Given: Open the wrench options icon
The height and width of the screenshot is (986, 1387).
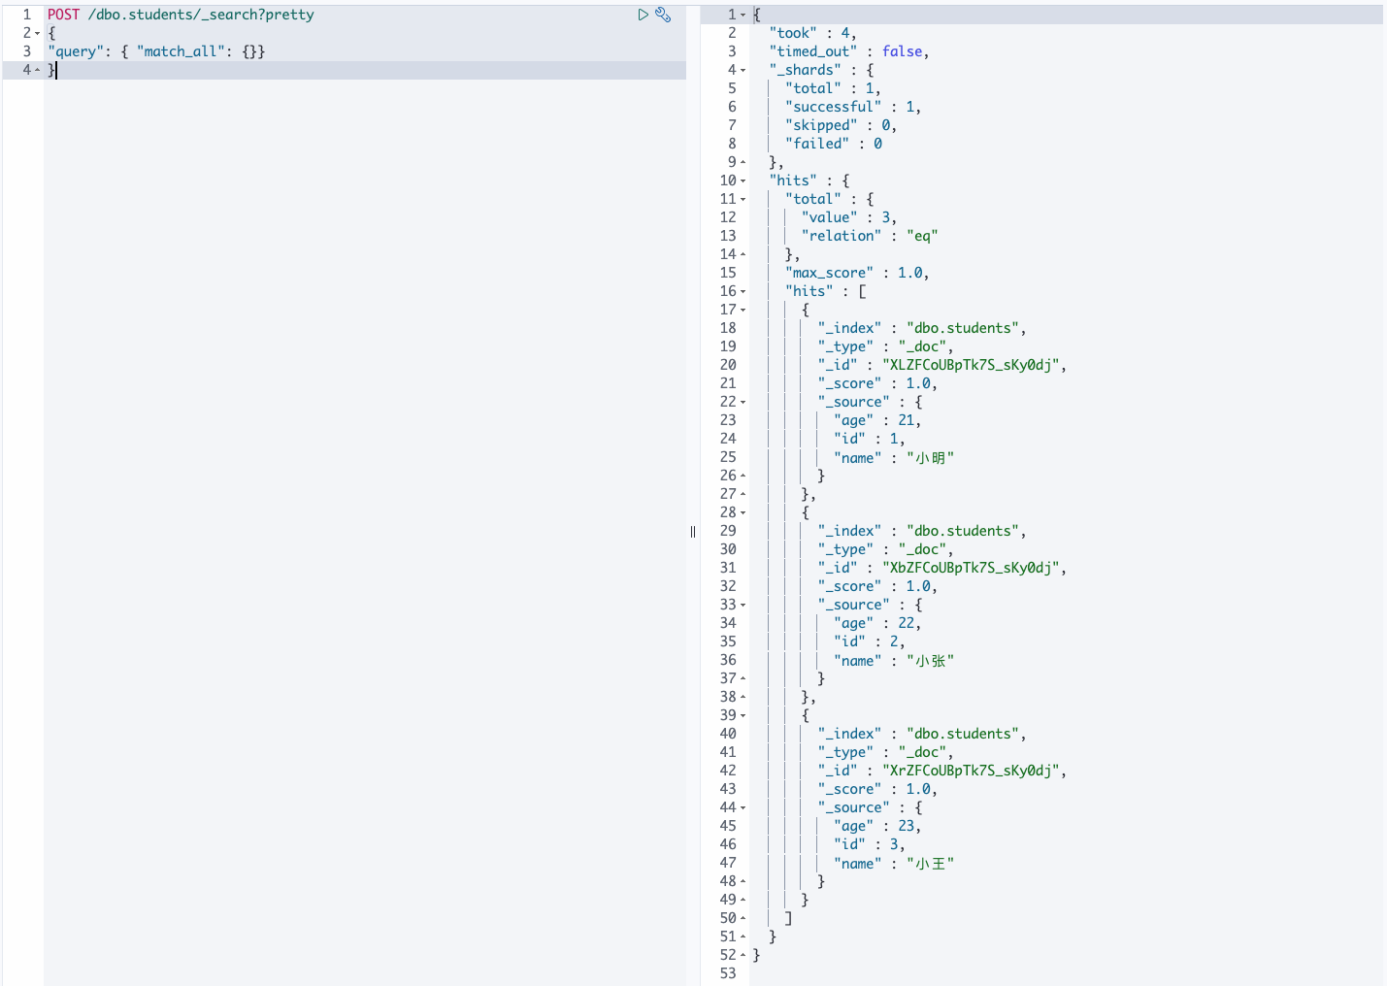Looking at the screenshot, I should click(x=663, y=15).
